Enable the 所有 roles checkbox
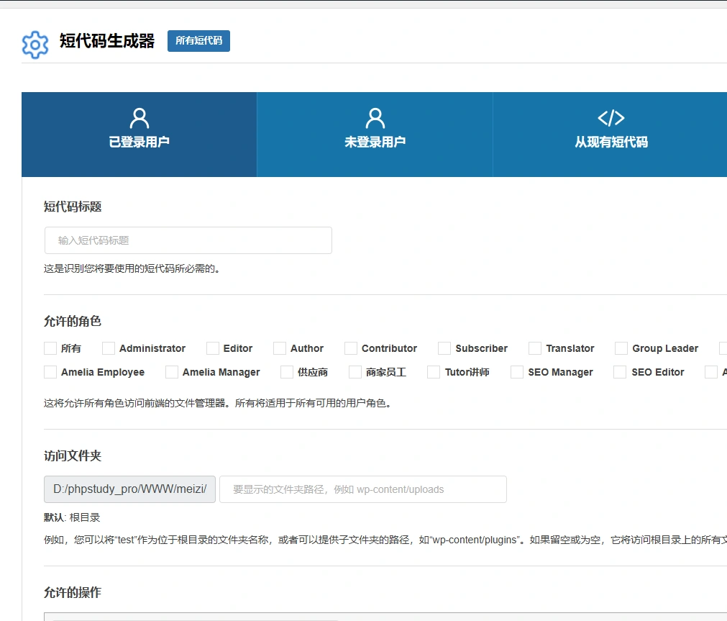This screenshot has height=621, width=727. pyautogui.click(x=49, y=348)
